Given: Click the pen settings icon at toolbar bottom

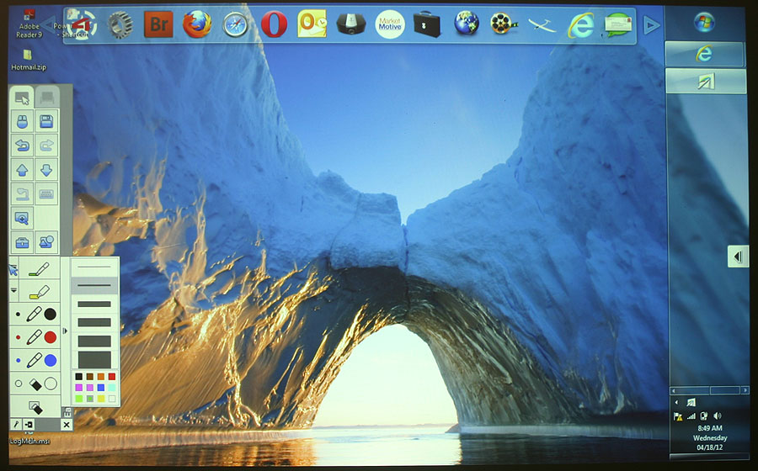Looking at the screenshot, I should pos(16,425).
